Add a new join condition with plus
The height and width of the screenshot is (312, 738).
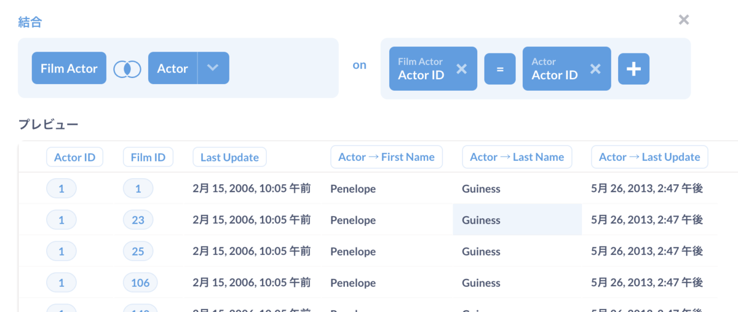click(x=633, y=69)
